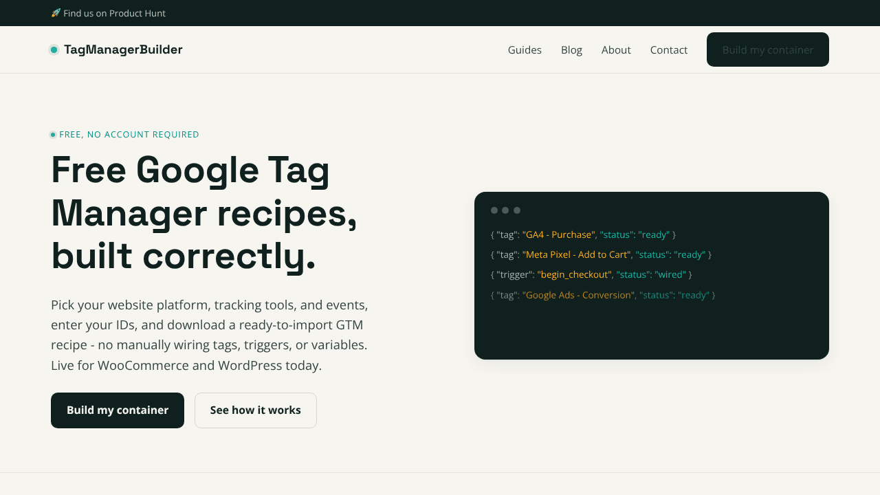Click the hero heading Free Google Tag Manager recipes
The image size is (880, 495).
tap(204, 212)
